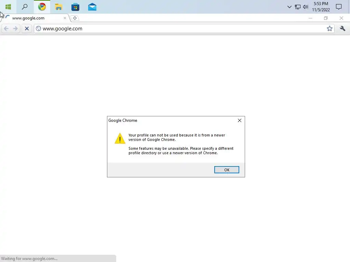
Task: Minimize the Chrome window
Action: (x=310, y=18)
